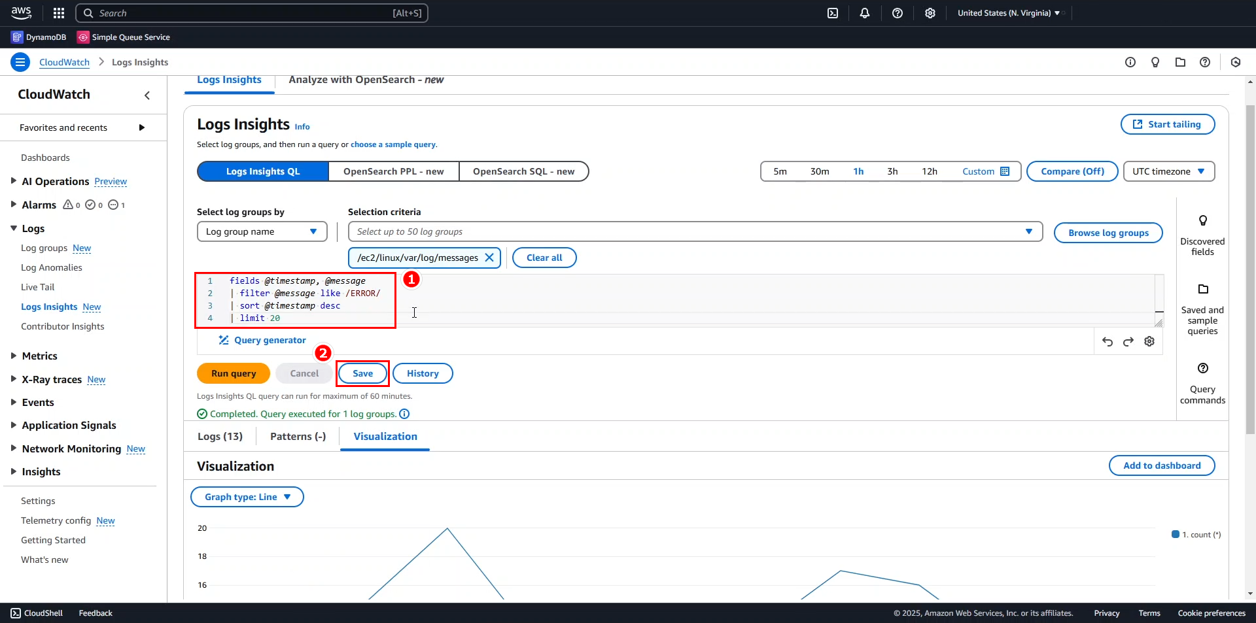This screenshot has width=1256, height=623.
Task: Open the Query generator
Action: coord(262,340)
